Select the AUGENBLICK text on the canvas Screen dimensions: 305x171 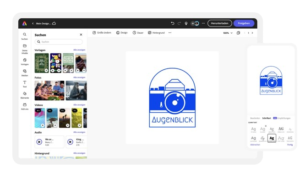[172, 120]
